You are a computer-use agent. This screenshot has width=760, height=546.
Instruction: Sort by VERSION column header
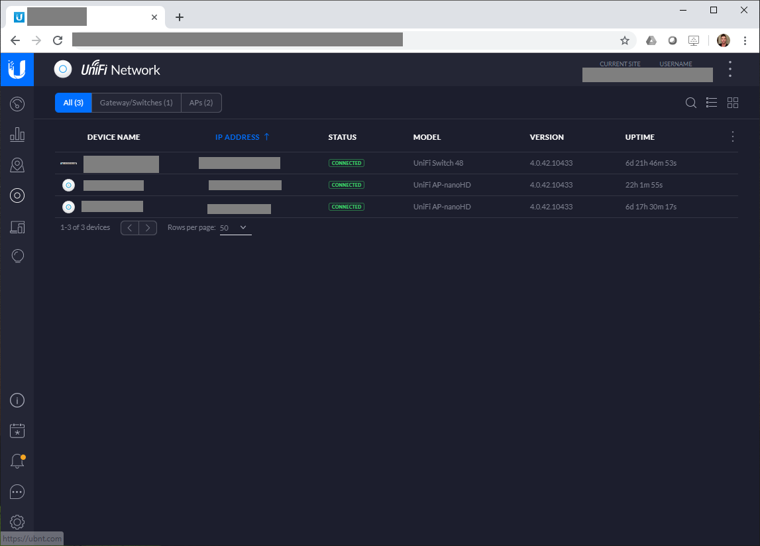click(x=547, y=137)
